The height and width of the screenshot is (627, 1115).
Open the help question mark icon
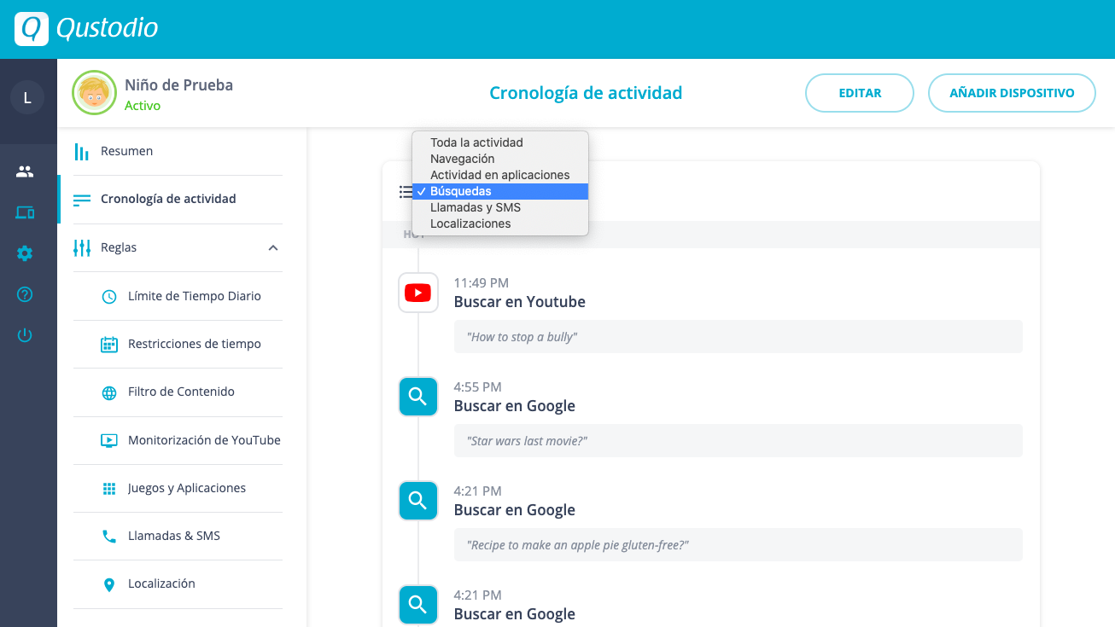[25, 294]
